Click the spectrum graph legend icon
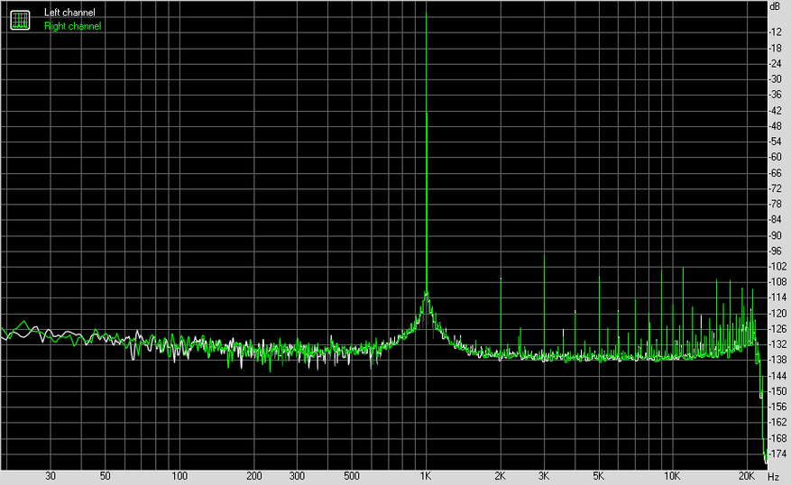 (x=20, y=20)
